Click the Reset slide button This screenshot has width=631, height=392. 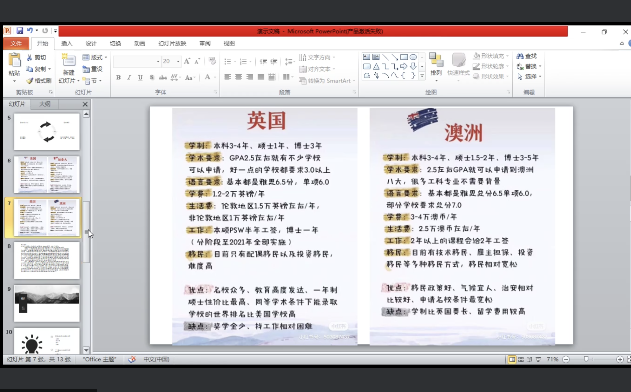(93, 69)
